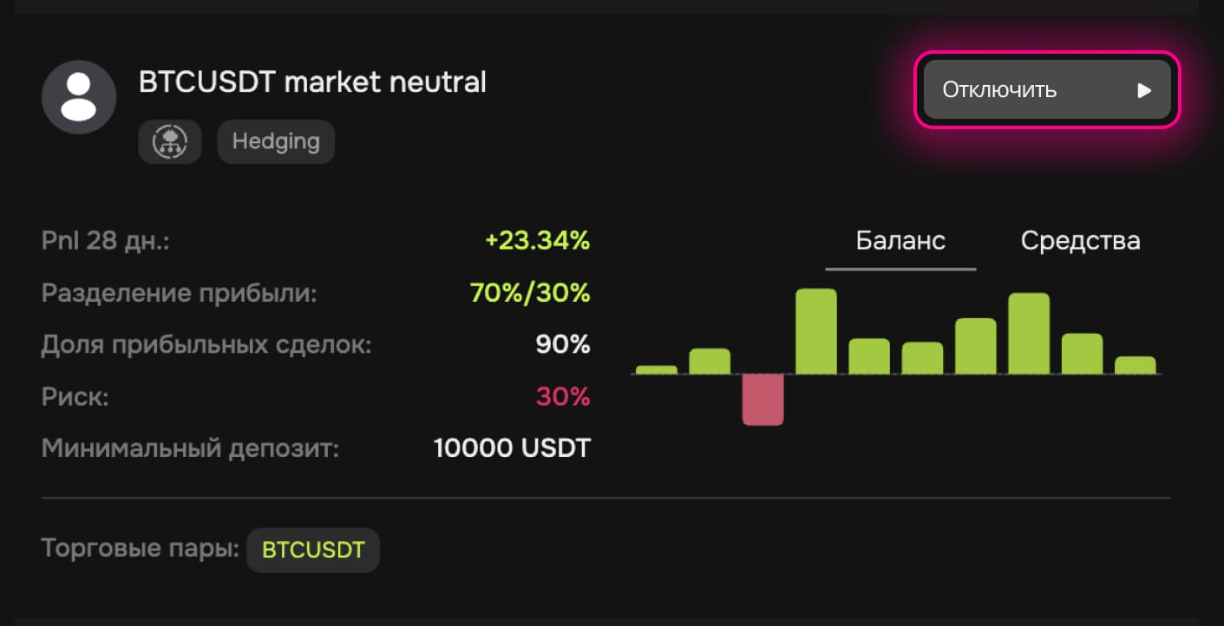1224x626 pixels.
Task: Click the Торговые пары label
Action: pos(140,549)
